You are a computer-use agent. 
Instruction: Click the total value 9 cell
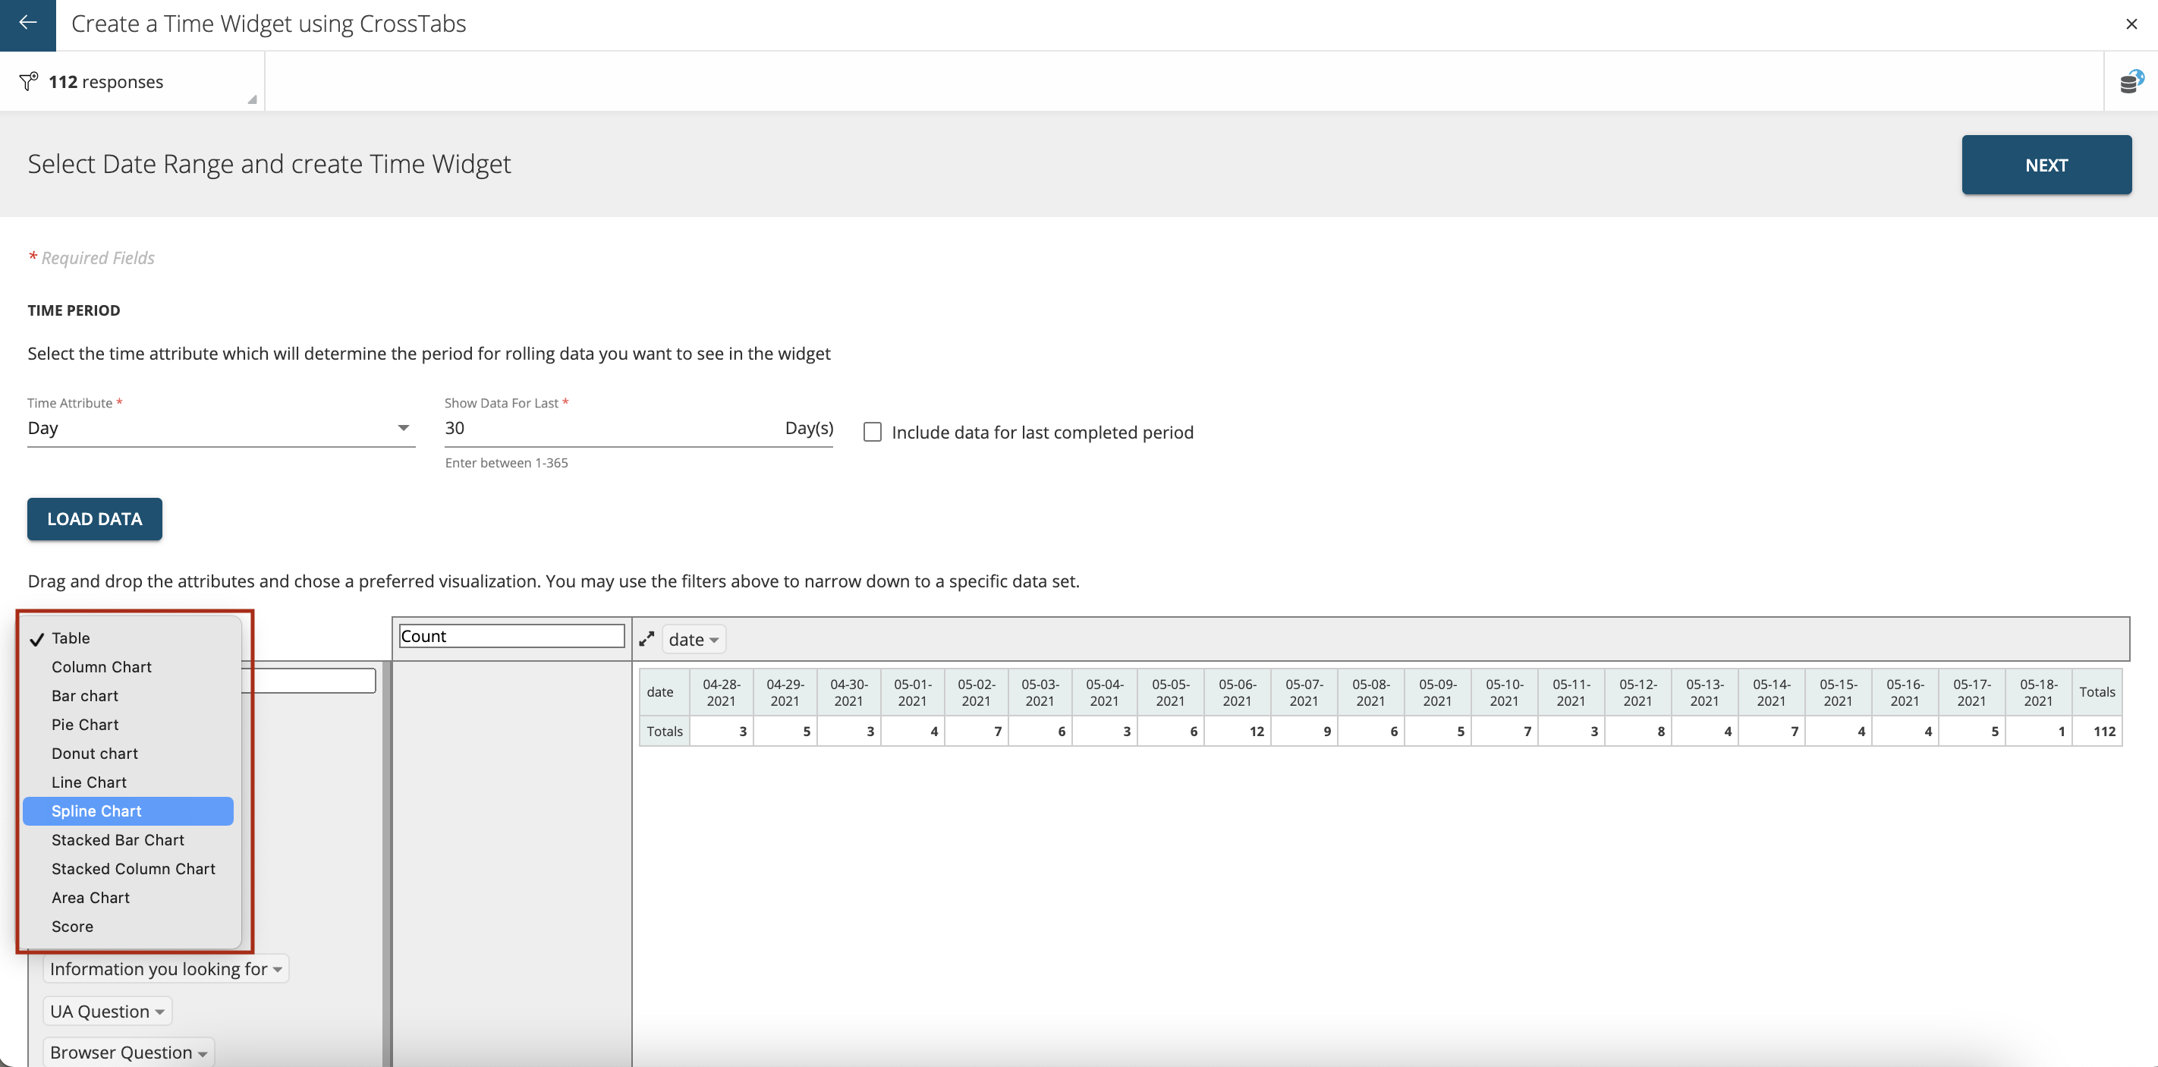[1304, 731]
